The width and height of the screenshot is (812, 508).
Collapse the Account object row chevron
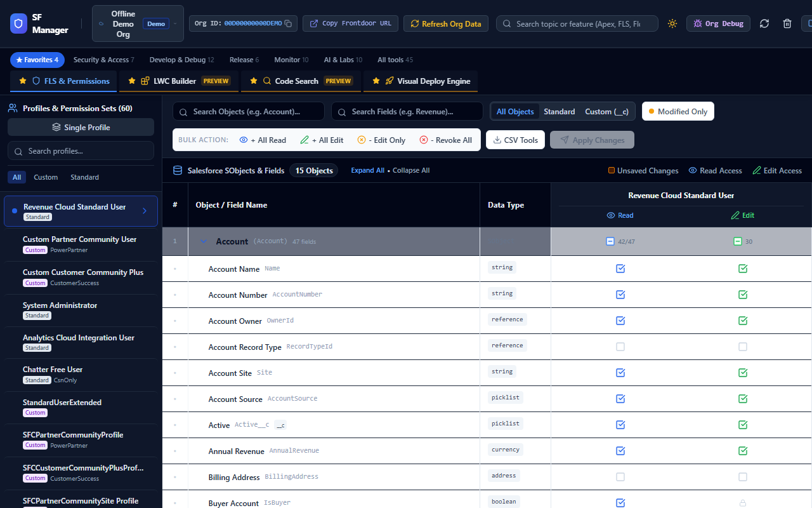[x=204, y=241]
